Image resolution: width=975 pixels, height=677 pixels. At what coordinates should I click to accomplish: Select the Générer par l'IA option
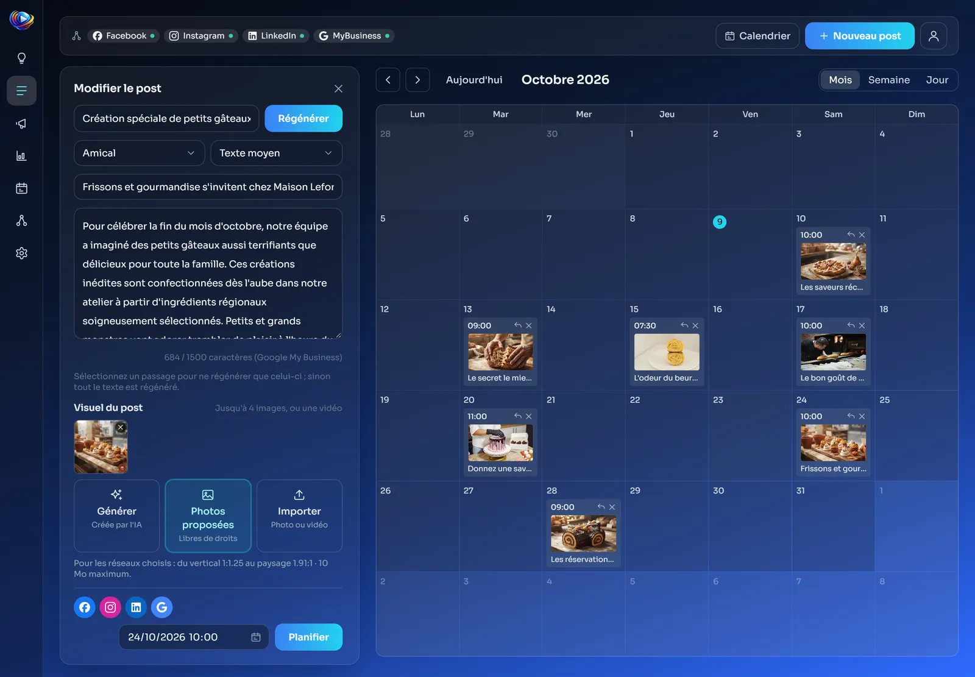click(x=116, y=516)
